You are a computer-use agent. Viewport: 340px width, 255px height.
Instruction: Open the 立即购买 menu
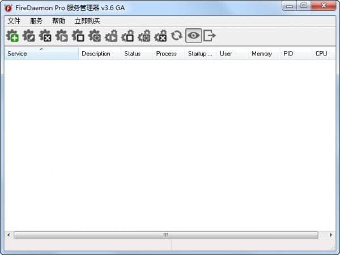(87, 21)
